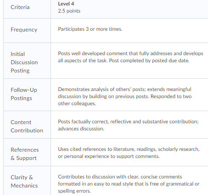Click the 'spelling errors' text line

point(75,191)
